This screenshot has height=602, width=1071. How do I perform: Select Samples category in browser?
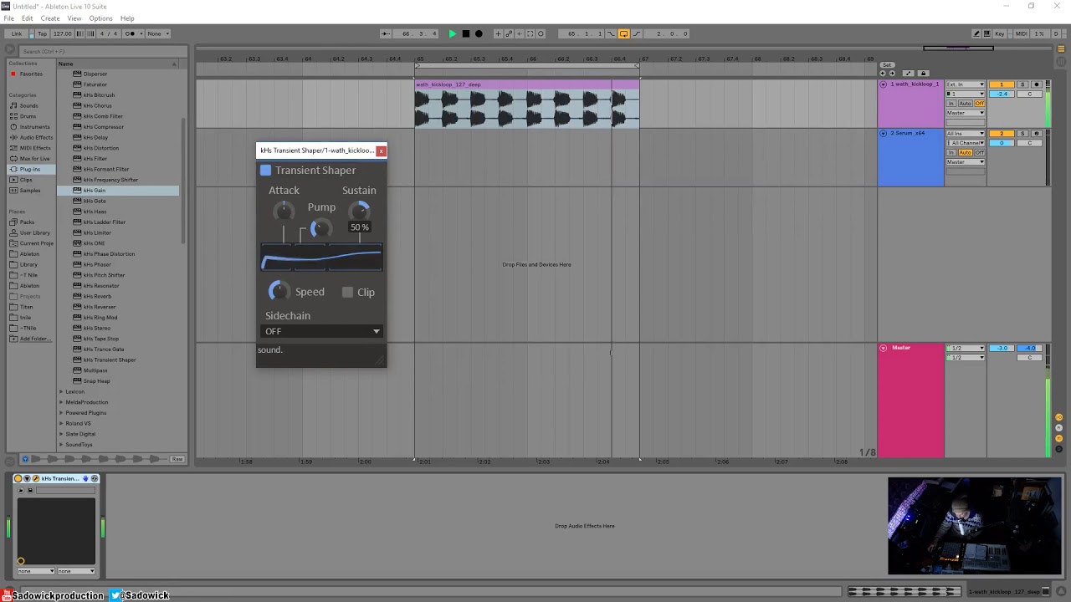[30, 191]
